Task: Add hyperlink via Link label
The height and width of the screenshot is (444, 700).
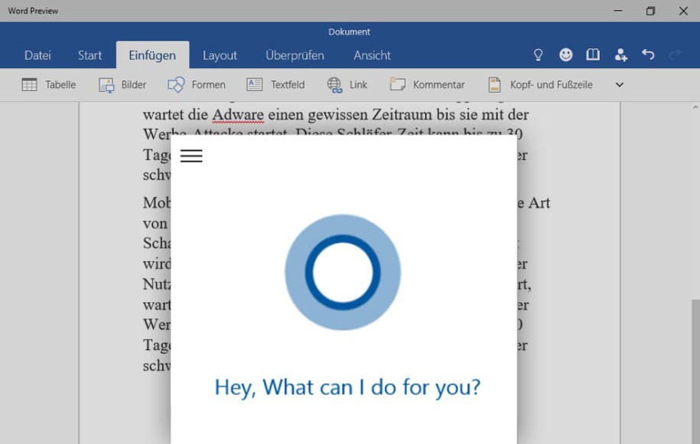Action: tap(358, 84)
